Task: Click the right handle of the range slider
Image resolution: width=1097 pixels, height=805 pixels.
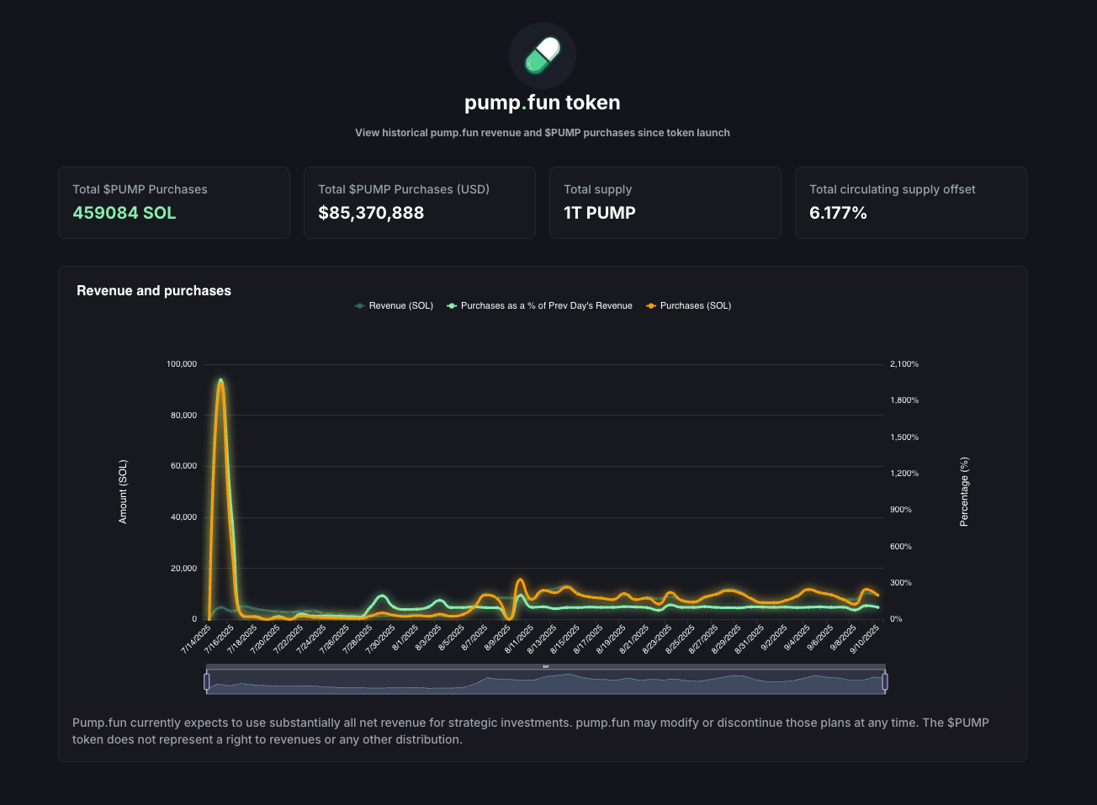Action: point(884,681)
